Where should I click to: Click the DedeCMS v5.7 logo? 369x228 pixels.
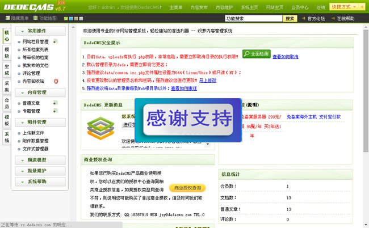pos(35,7)
